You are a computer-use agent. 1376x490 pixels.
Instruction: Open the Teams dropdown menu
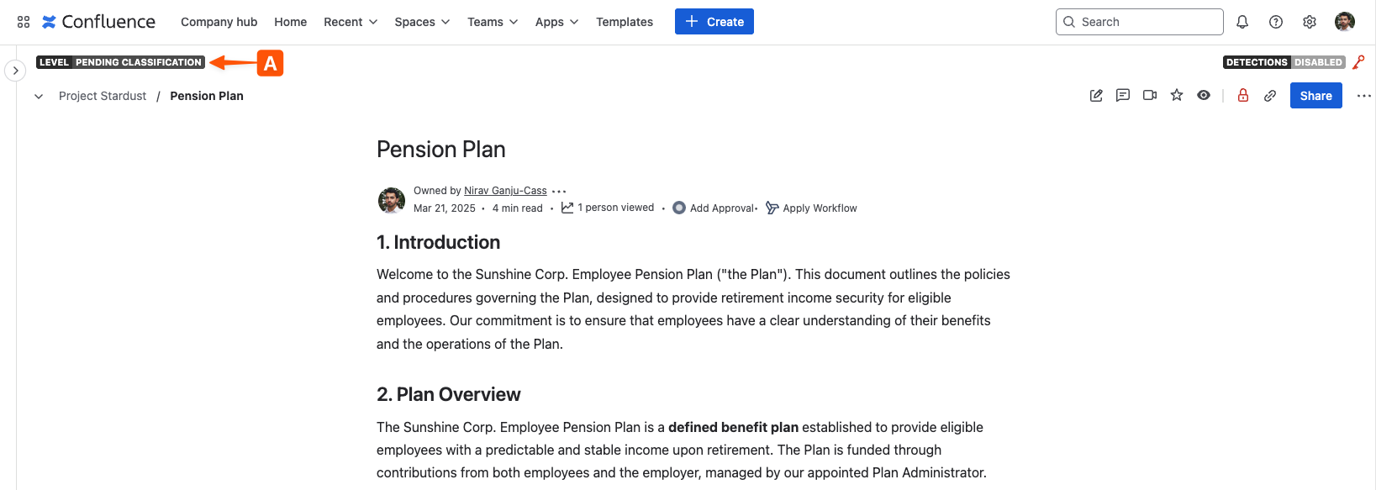(493, 22)
